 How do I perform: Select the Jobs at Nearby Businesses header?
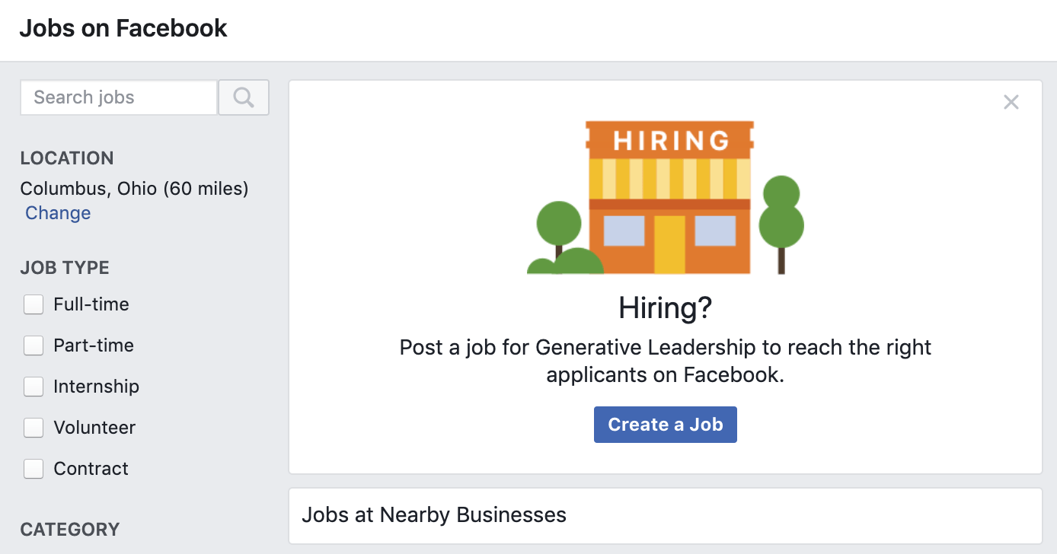tap(433, 515)
